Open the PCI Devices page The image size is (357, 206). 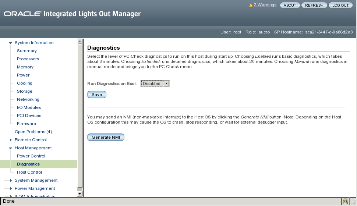(x=29, y=116)
